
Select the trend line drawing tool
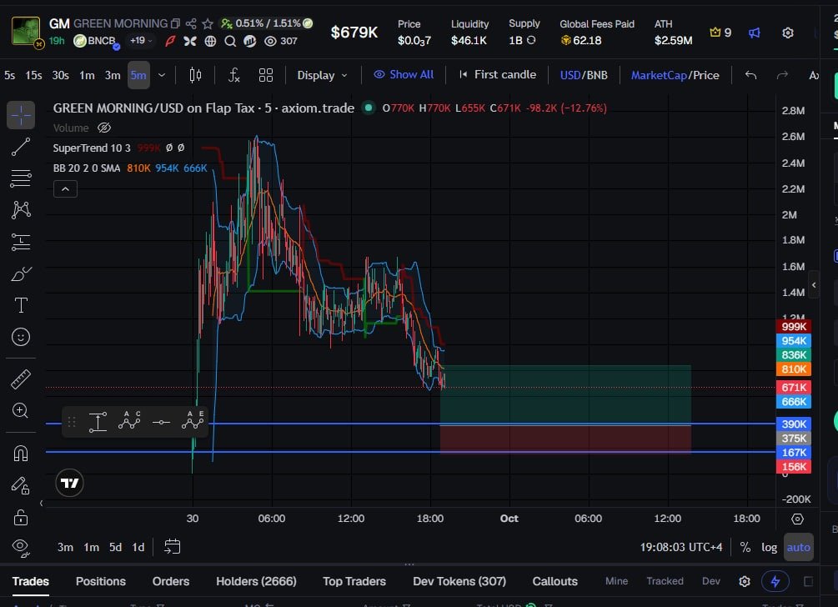21,147
